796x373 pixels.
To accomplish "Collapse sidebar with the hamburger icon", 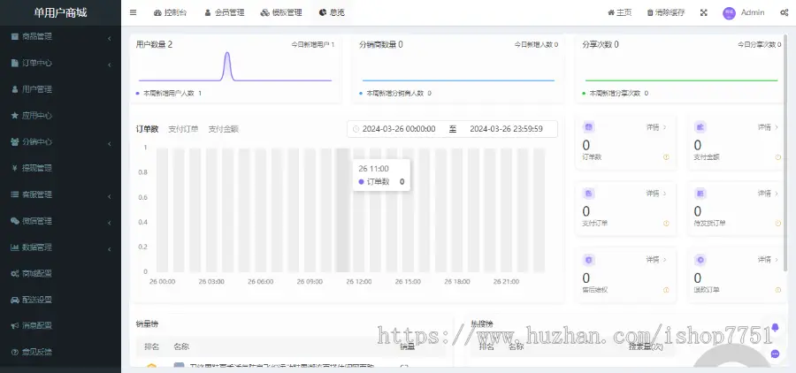I will click(x=133, y=12).
